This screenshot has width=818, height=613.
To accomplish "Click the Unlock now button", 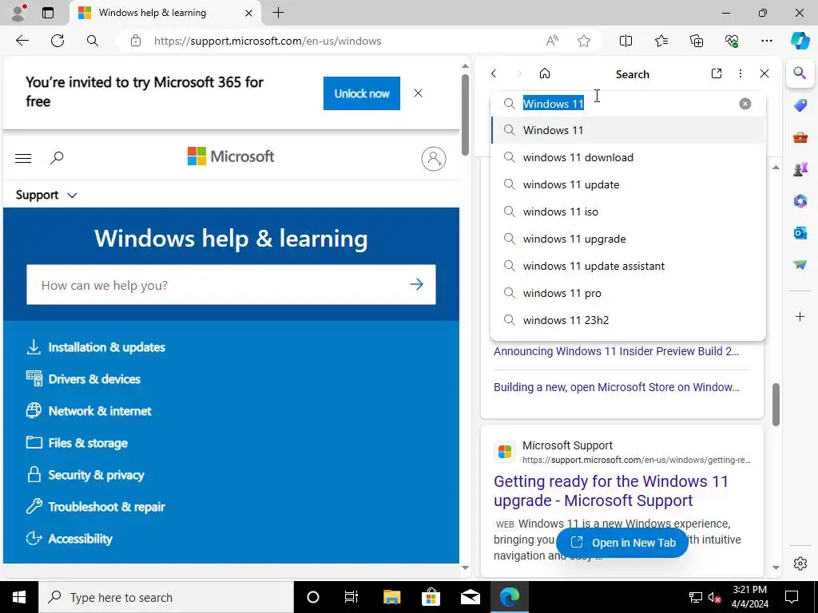I will pos(362,93).
